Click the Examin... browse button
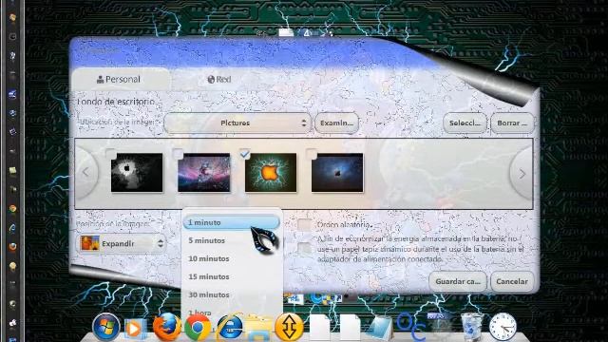Image resolution: width=608 pixels, height=342 pixels. point(336,123)
